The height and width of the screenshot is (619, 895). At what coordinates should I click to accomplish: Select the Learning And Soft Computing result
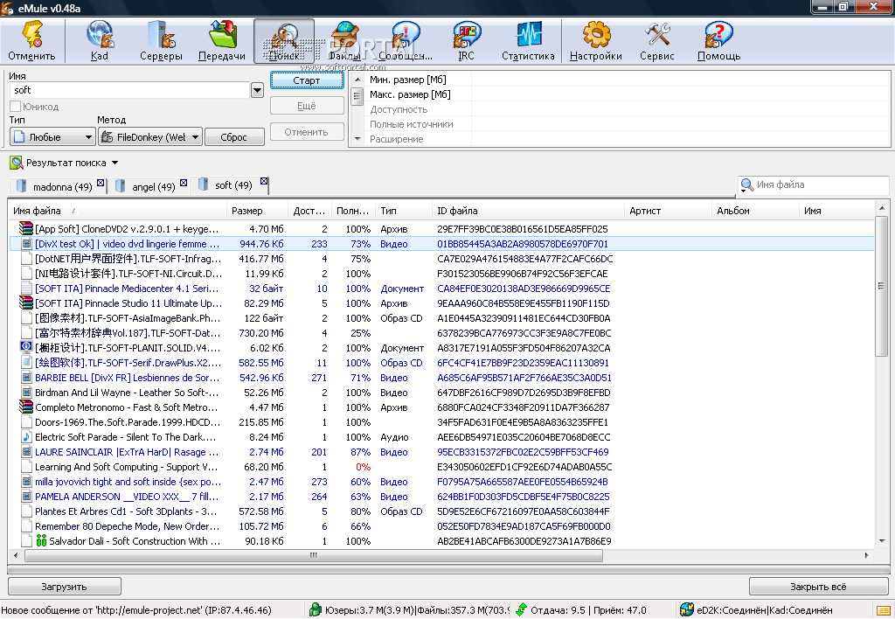[x=441, y=467]
